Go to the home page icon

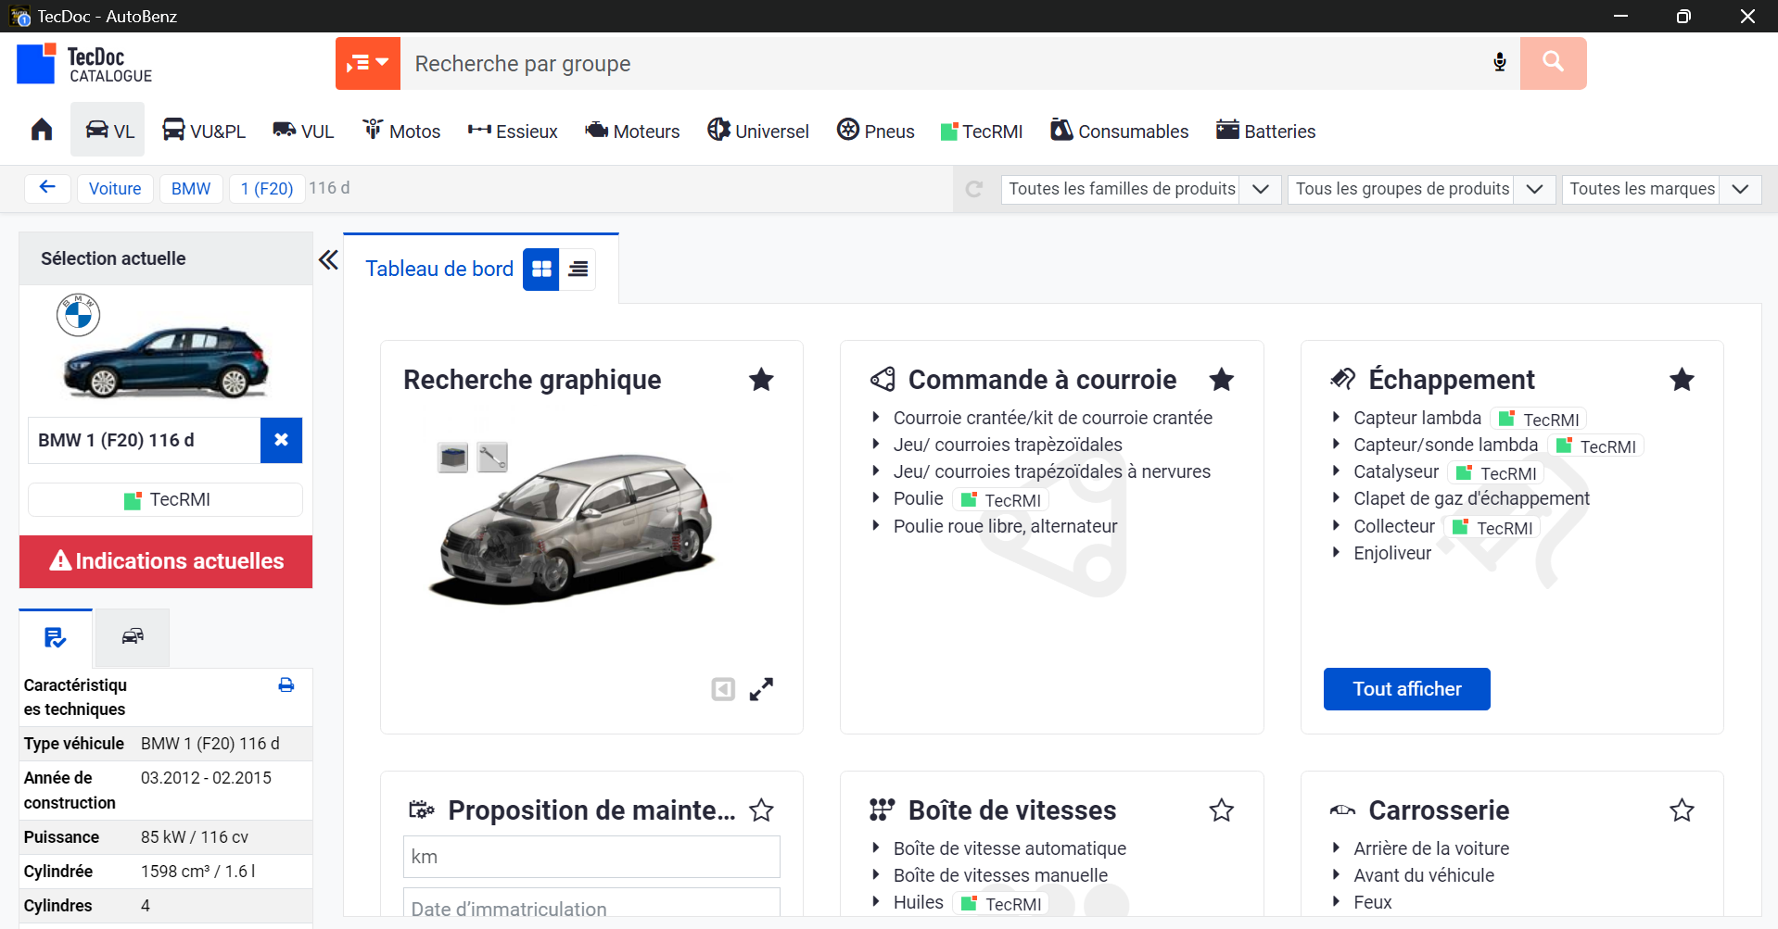(x=42, y=130)
